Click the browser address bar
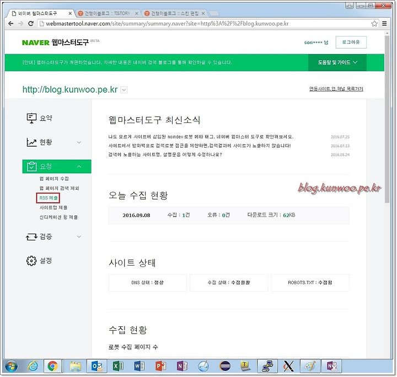This screenshot has width=397, height=377. 205,24
